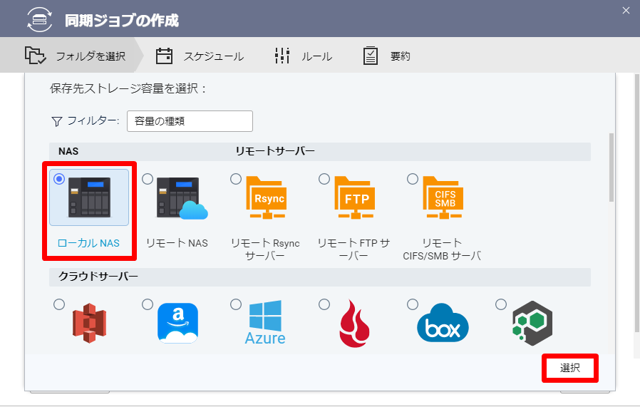Click the リモート CIFS/SMB サーバ label
Viewport: 640px width, 407px height.
coord(442,249)
